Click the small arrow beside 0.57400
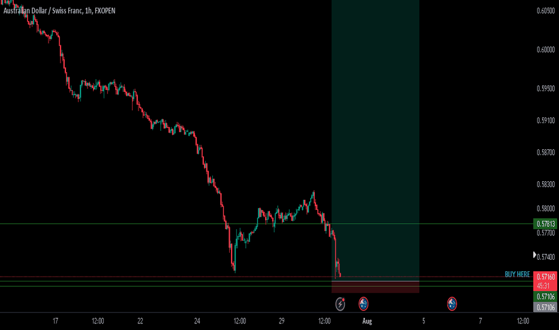Viewport: 559px width, 330px height. coord(534,255)
